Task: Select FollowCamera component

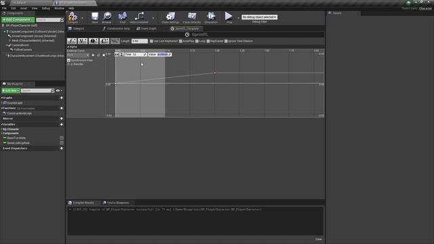Action: (22, 49)
